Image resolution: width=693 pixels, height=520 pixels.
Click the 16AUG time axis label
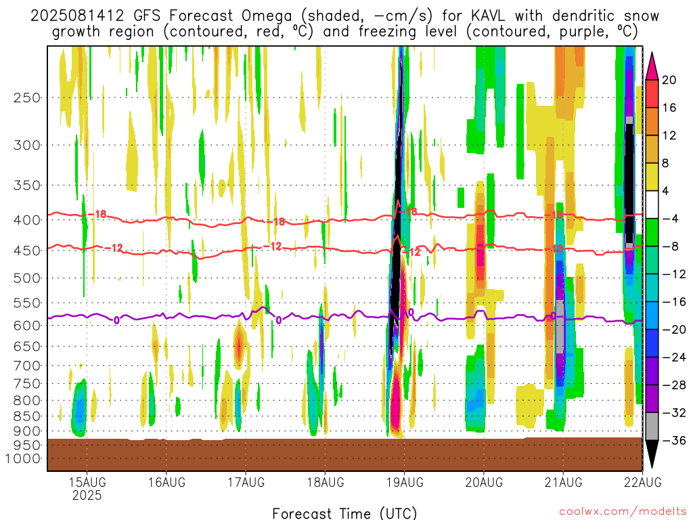[x=166, y=482]
